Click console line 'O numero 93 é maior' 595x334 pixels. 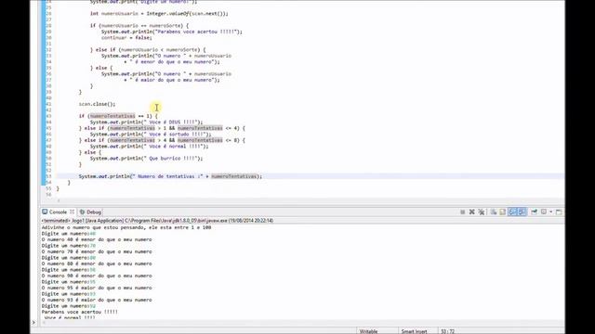pyautogui.click(x=97, y=300)
